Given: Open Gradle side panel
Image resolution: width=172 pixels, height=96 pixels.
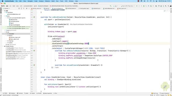Looking at the screenshot, I should click(171, 11).
